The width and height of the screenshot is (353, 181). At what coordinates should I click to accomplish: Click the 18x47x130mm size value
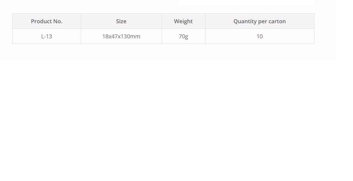[x=121, y=36]
